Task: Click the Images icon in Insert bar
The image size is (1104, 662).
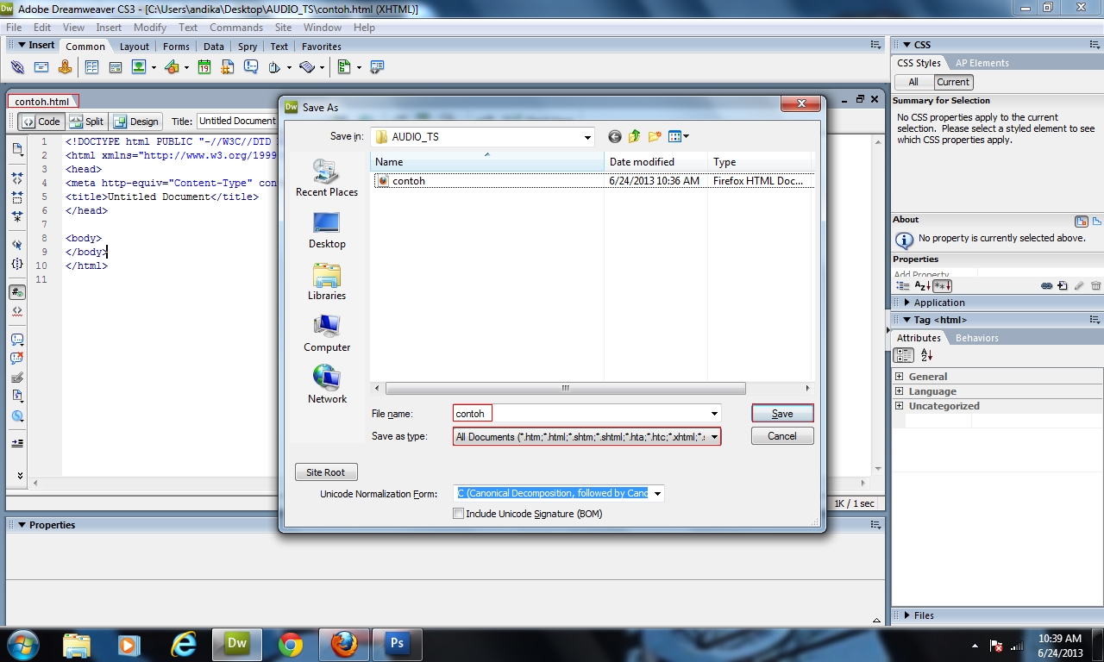Action: pos(139,67)
